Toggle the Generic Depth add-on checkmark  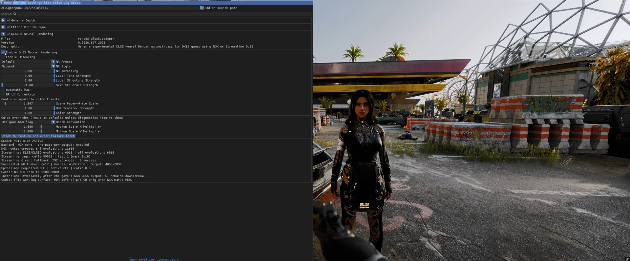[9, 20]
